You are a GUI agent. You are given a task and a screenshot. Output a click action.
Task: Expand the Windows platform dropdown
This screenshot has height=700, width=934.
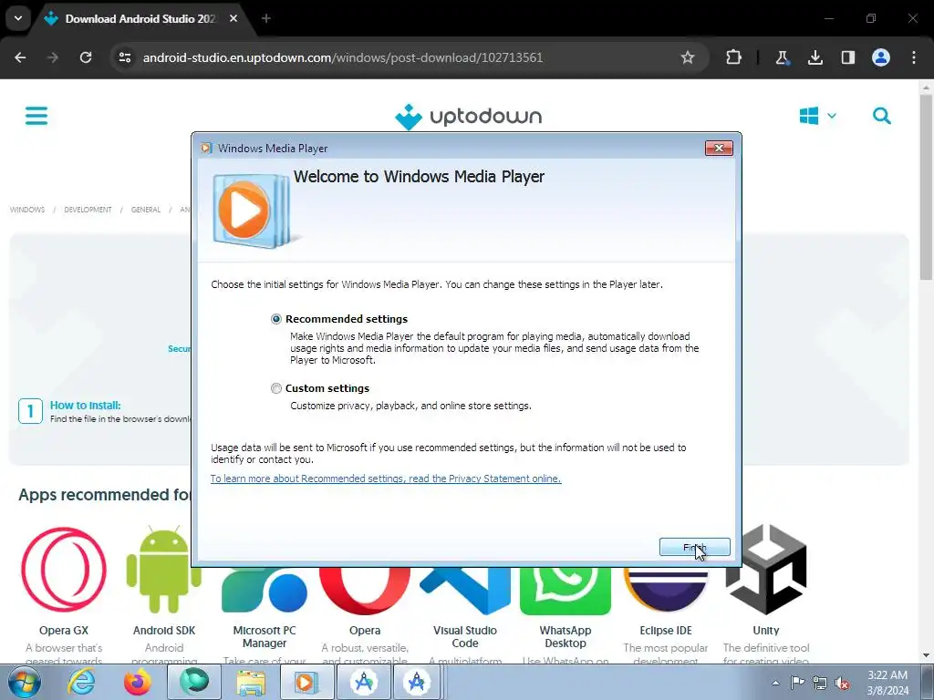pos(817,116)
